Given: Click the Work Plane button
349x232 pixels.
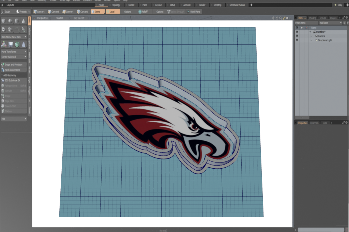Looking at the screenshot, I should click(x=194, y=12).
